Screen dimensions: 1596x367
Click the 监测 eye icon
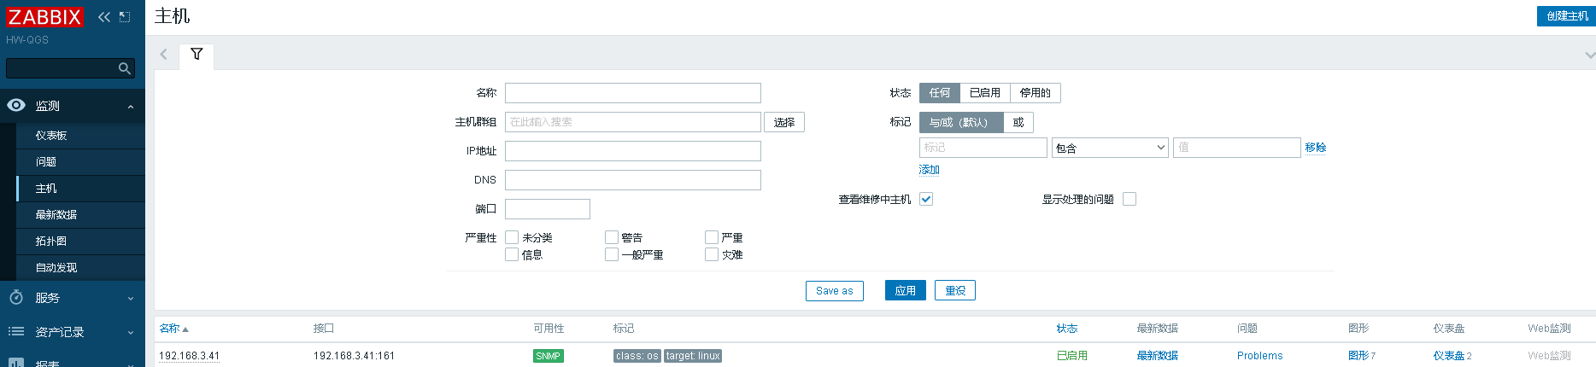16,106
